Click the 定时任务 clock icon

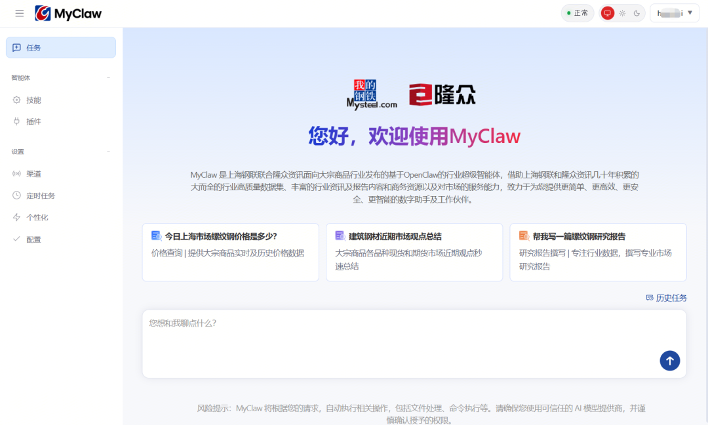(x=16, y=195)
